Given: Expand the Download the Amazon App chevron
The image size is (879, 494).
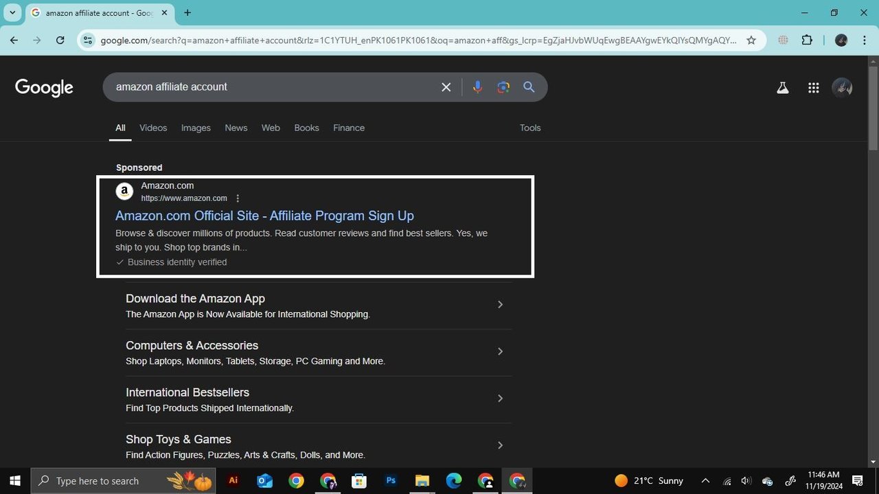Looking at the screenshot, I should [x=500, y=305].
